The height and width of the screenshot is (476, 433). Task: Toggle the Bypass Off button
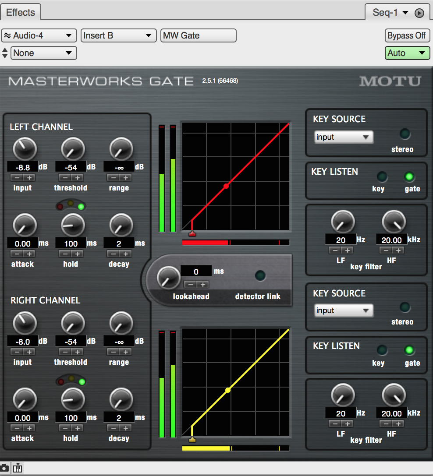407,35
